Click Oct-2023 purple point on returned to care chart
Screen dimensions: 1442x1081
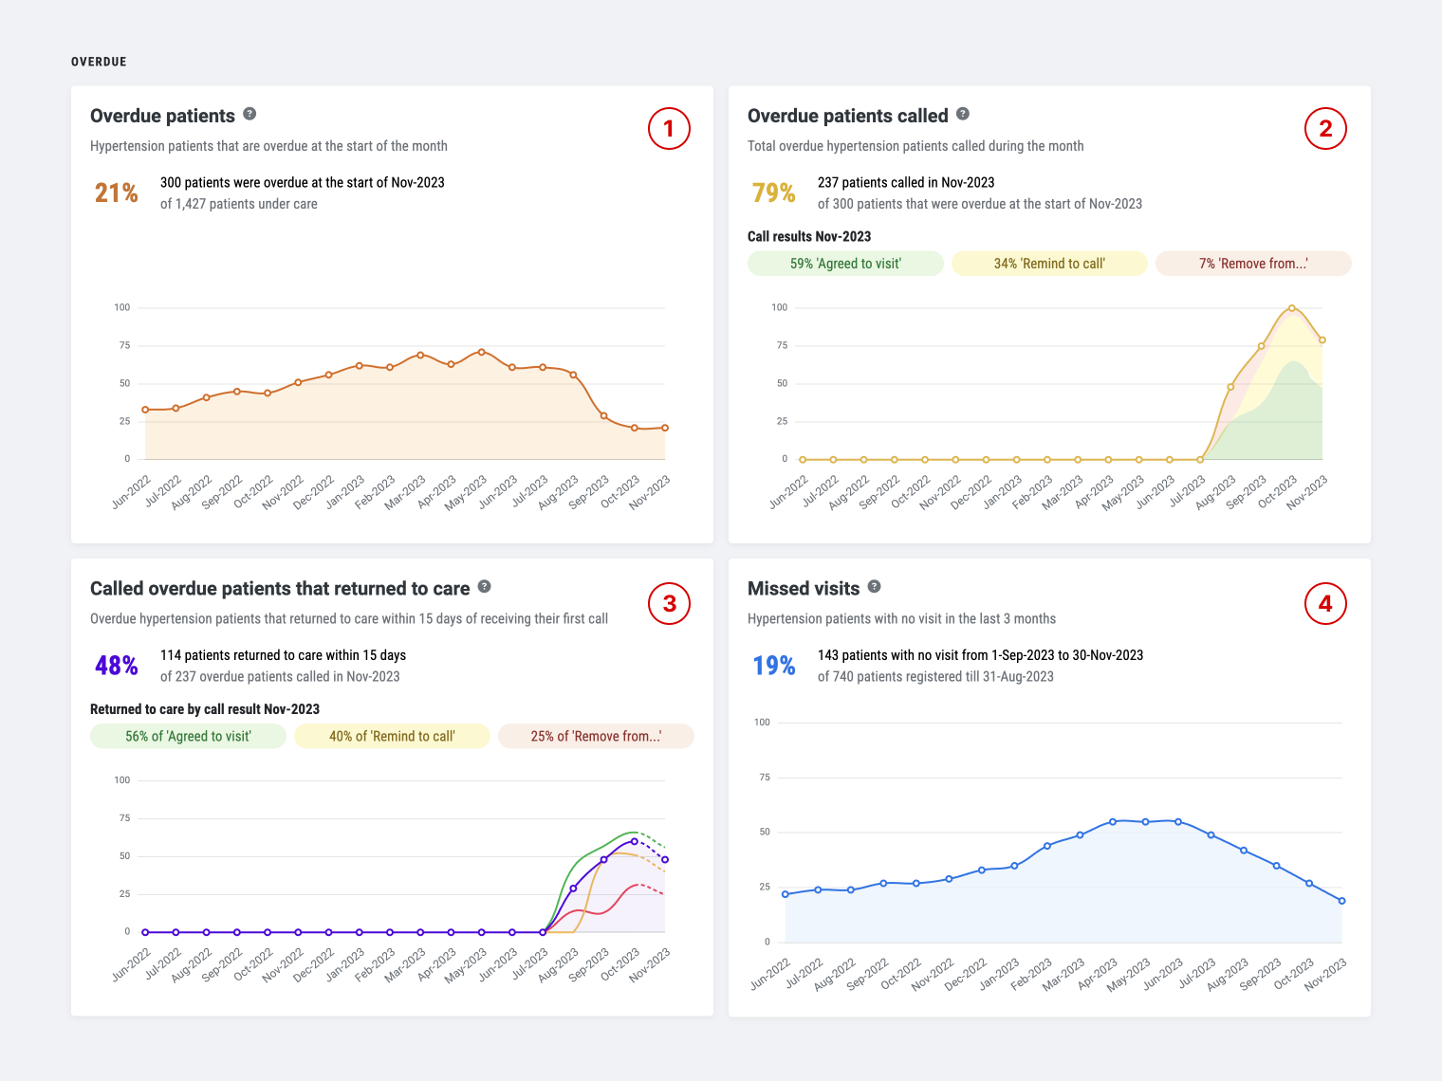coord(635,841)
